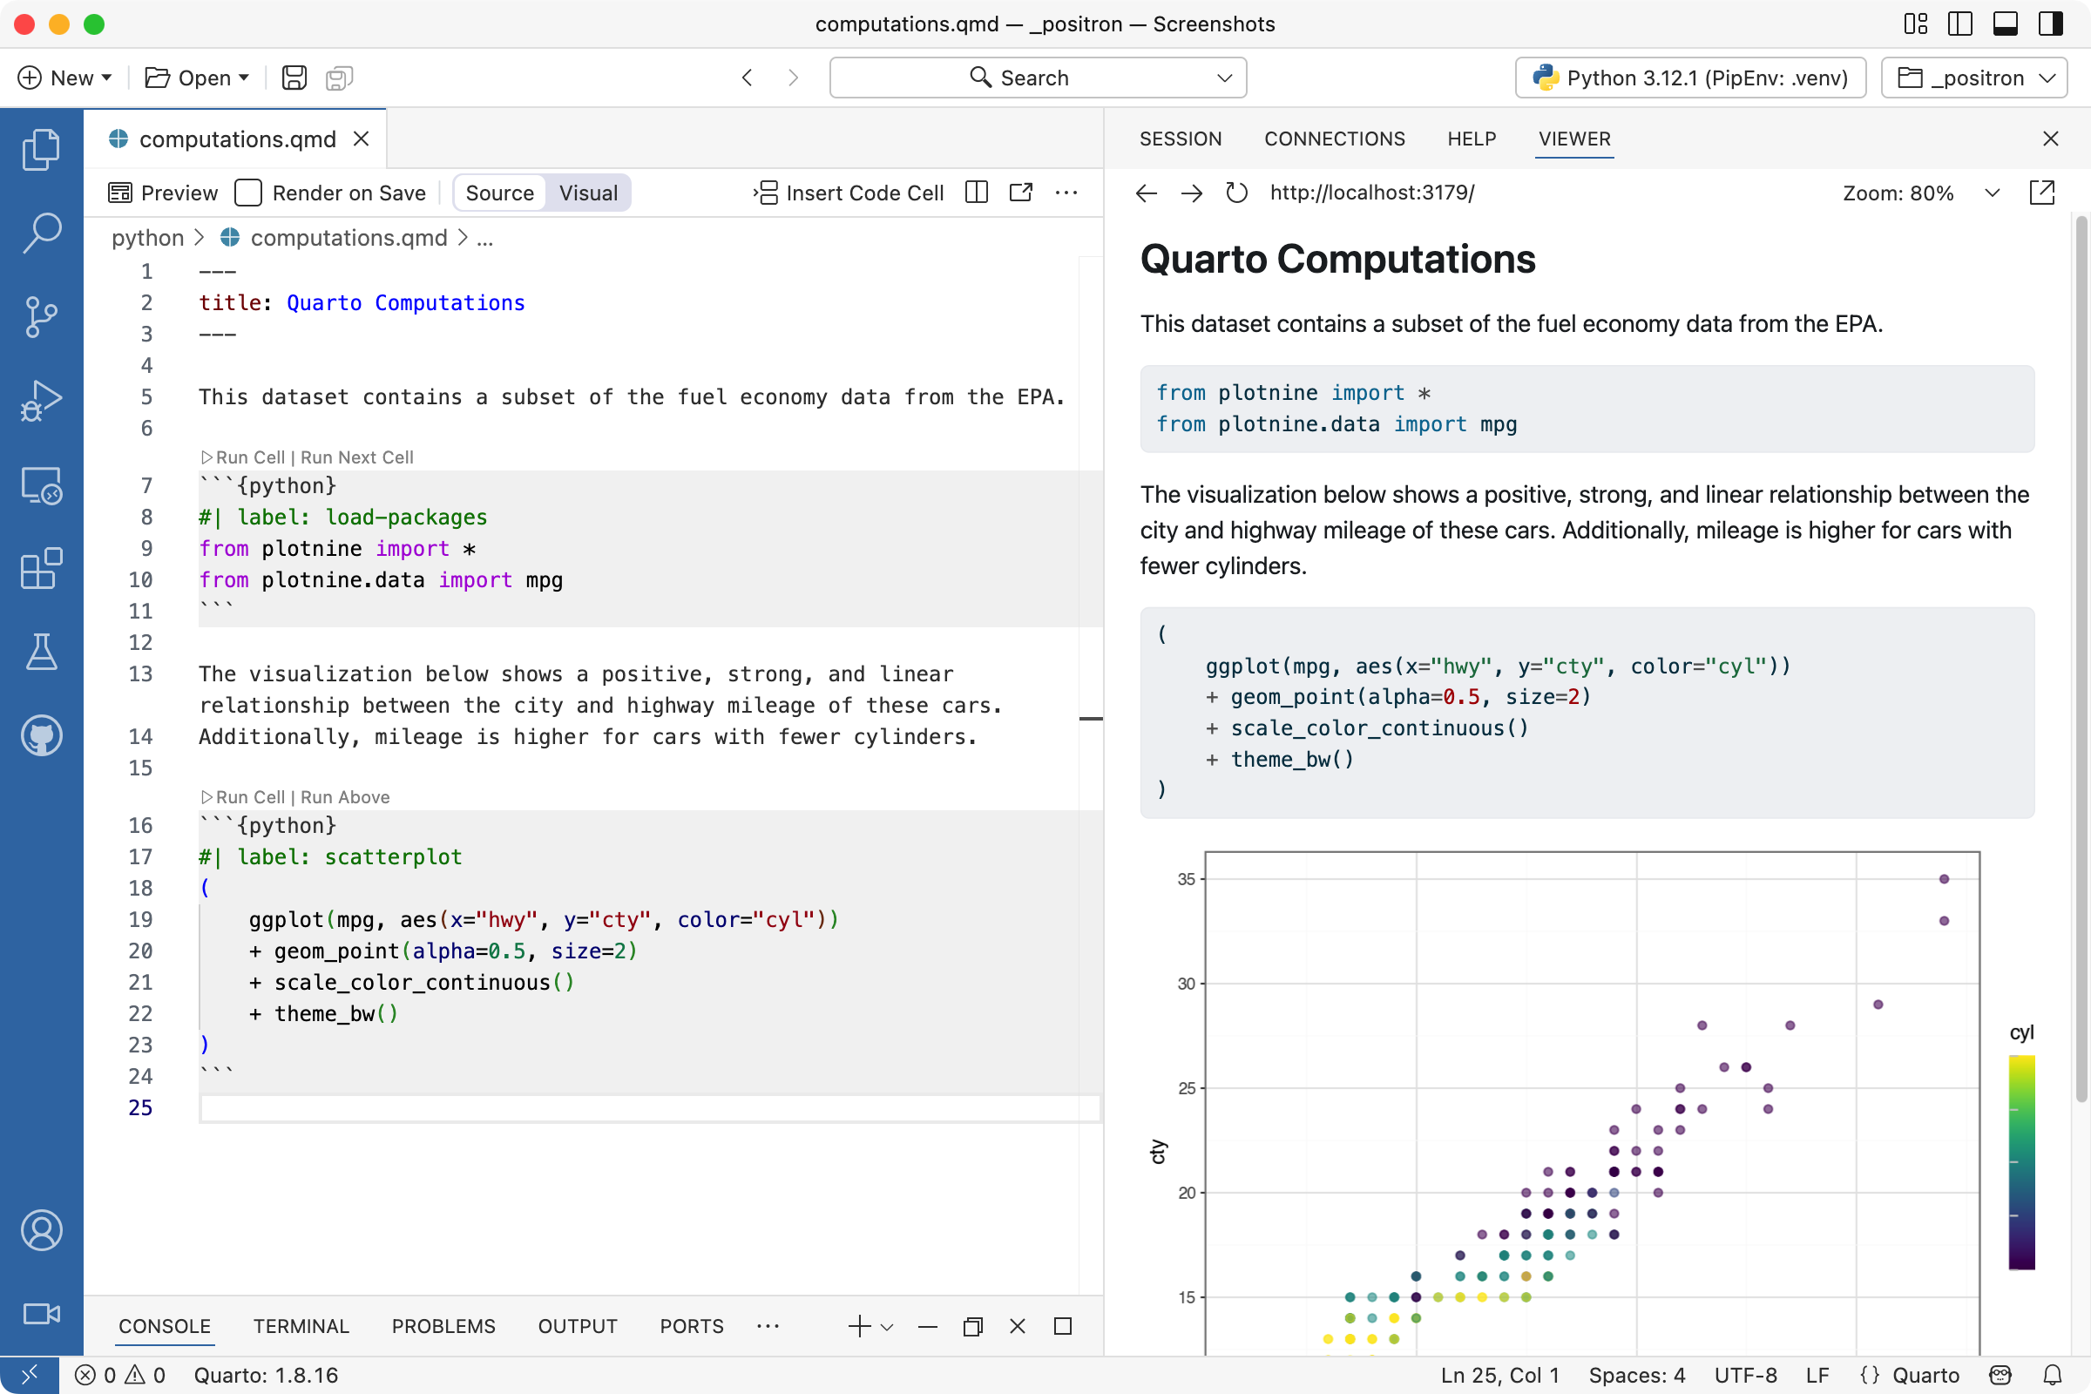Switch the editor to Visual mode
The width and height of the screenshot is (2091, 1394).
click(587, 192)
